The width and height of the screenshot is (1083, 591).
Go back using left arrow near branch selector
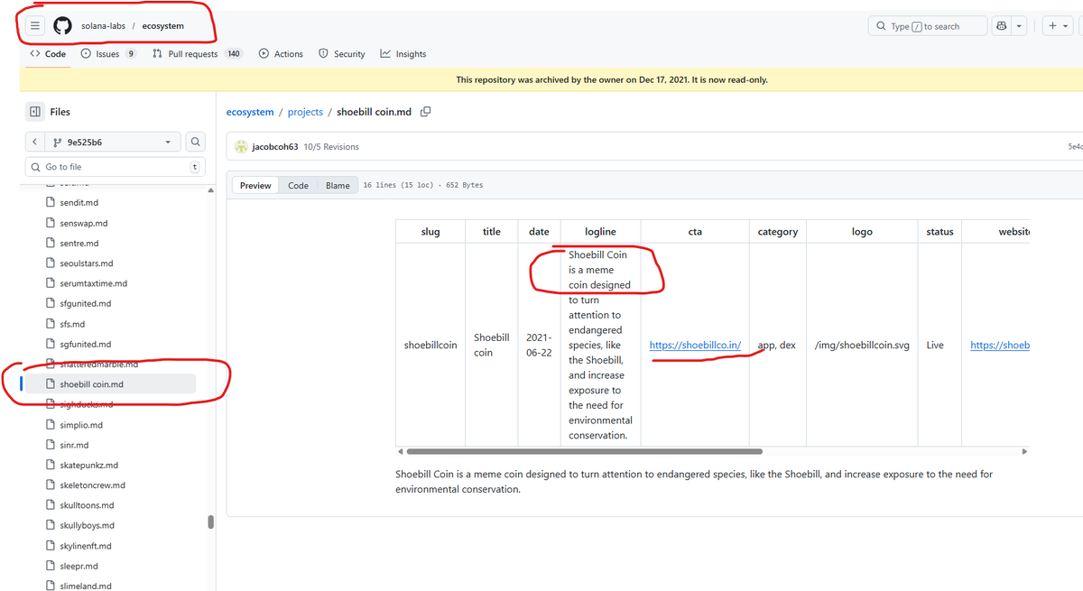(33, 143)
